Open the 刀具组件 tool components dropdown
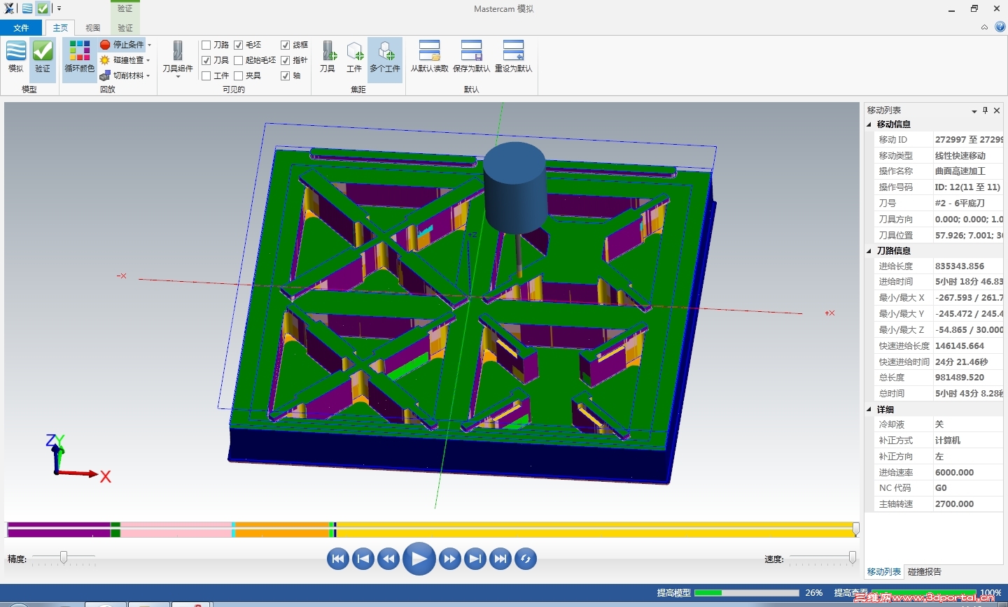The width and height of the screenshot is (1008, 607). tap(178, 58)
